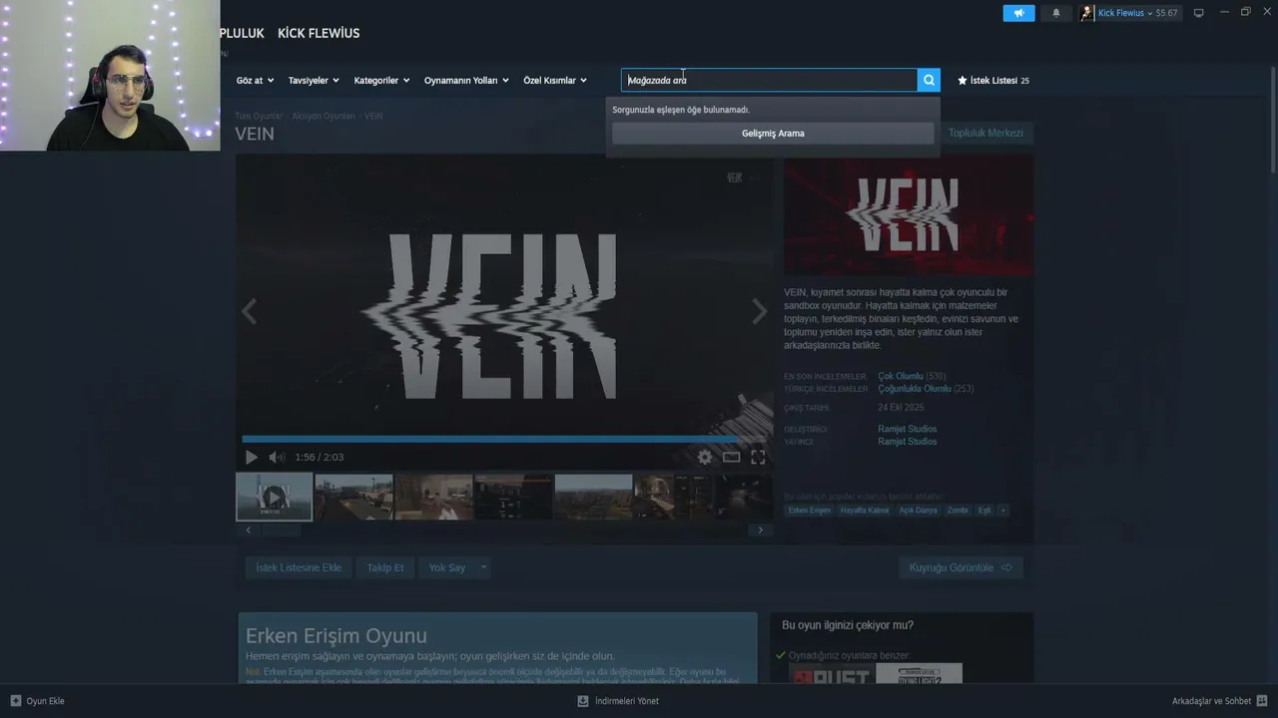Open the announcements megaphone icon

[1018, 13]
